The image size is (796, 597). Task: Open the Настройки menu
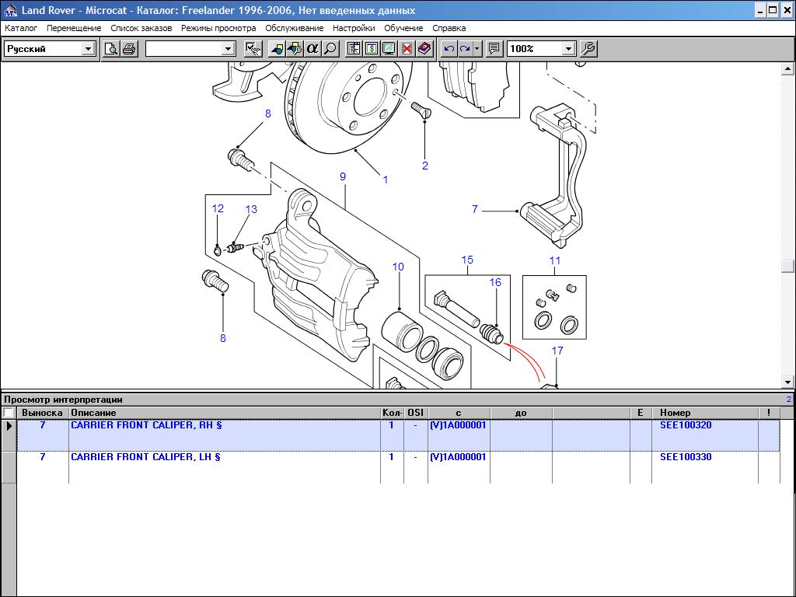pyautogui.click(x=354, y=28)
